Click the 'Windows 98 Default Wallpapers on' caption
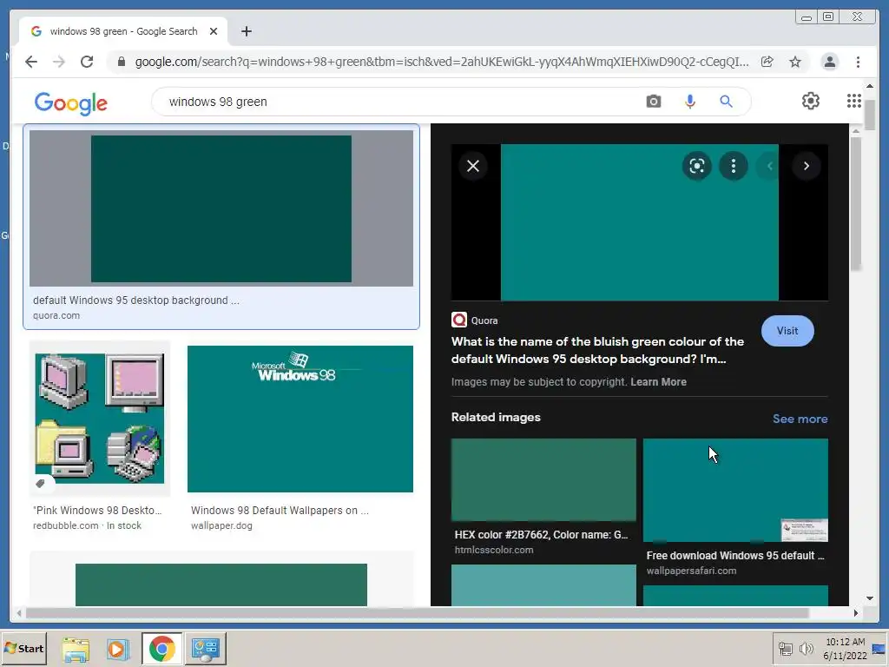Screen dimensions: 889x667 click(x=280, y=510)
